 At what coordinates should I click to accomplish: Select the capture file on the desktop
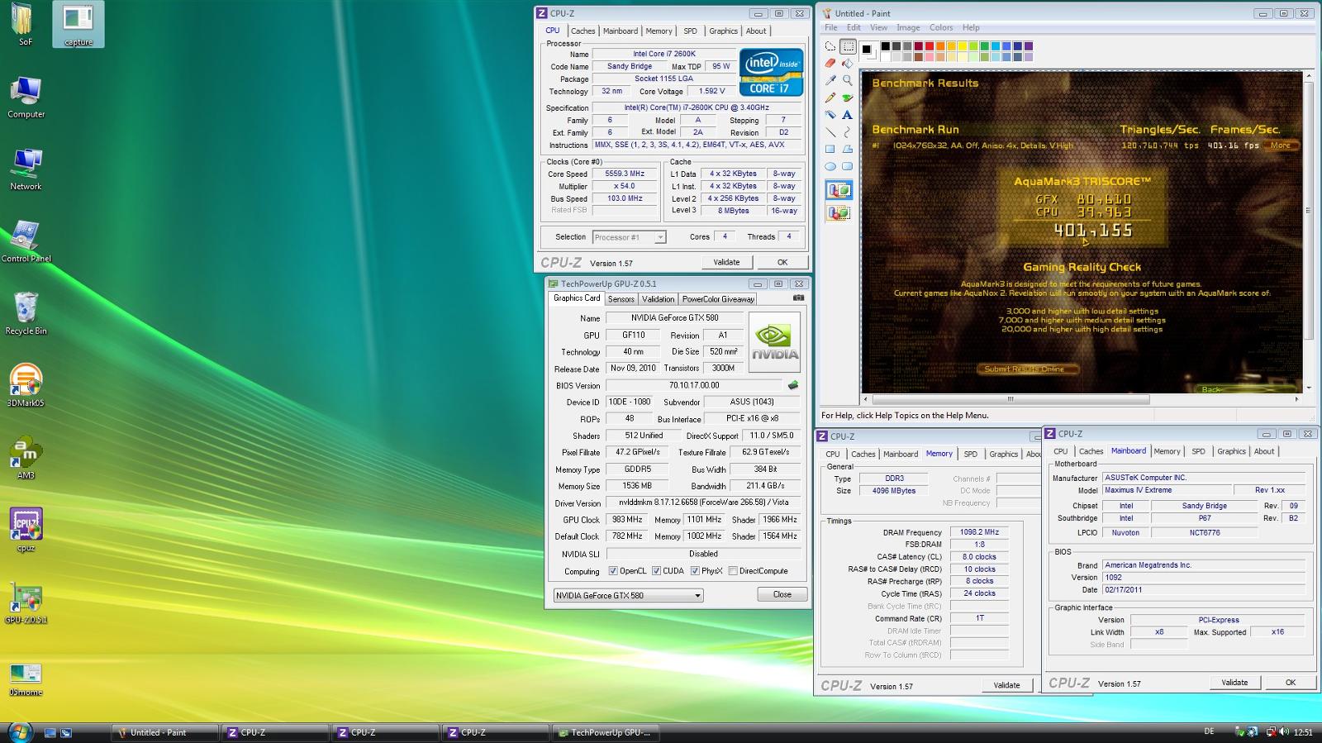[78, 24]
